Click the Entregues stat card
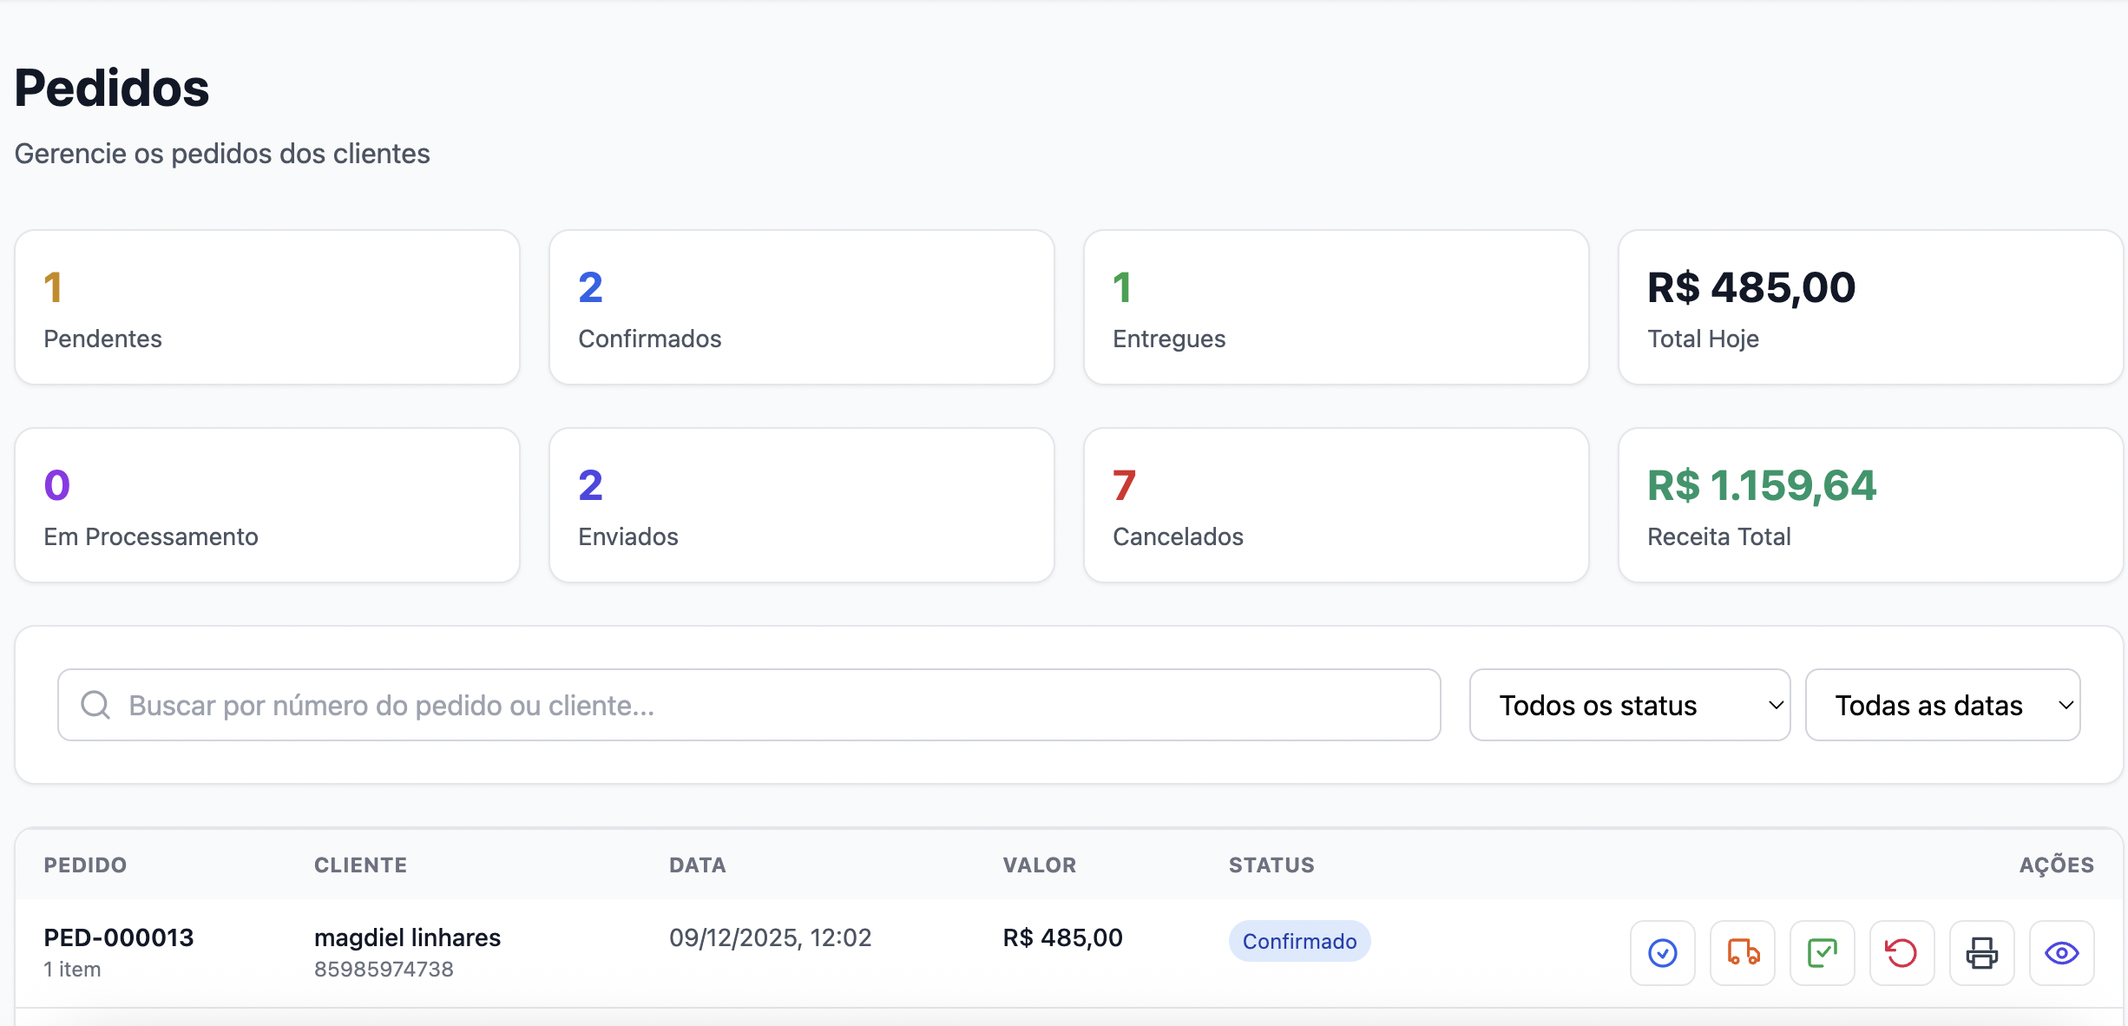 (1337, 307)
